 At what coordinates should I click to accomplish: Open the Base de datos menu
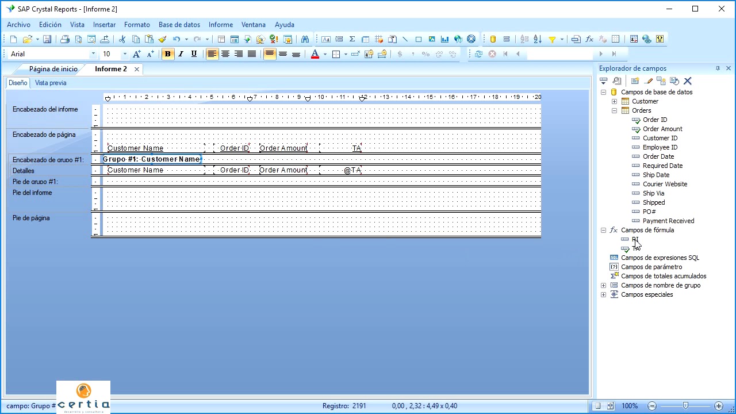[179, 25]
